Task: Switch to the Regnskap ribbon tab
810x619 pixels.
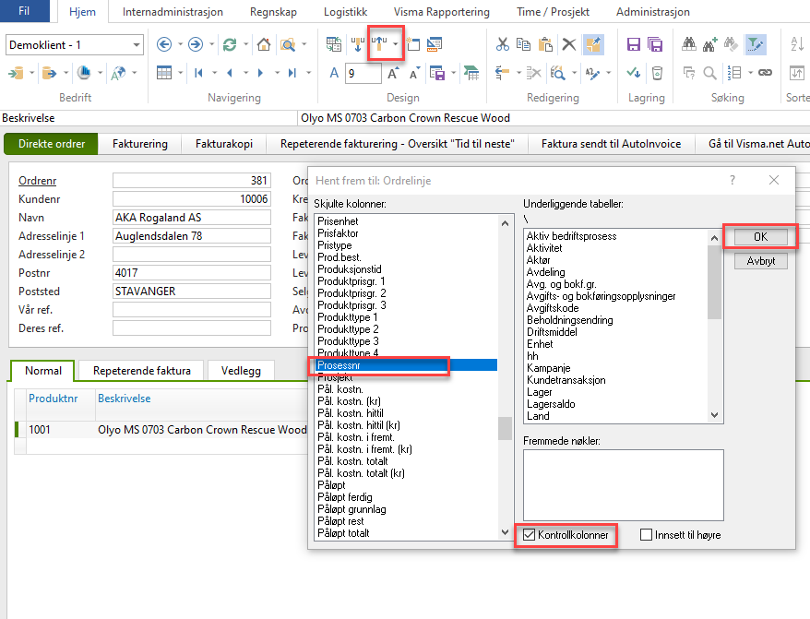Action: tap(273, 12)
